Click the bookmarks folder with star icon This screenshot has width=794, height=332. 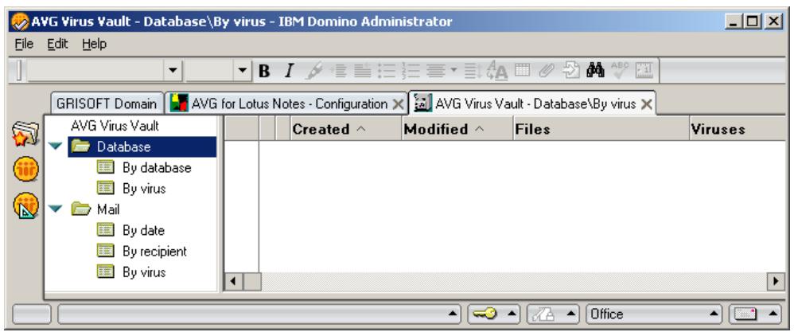25,135
